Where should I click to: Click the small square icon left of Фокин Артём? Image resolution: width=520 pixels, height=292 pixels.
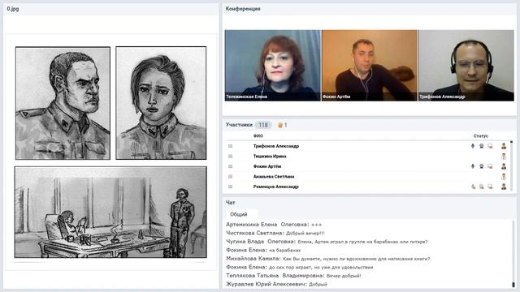pos(230,166)
